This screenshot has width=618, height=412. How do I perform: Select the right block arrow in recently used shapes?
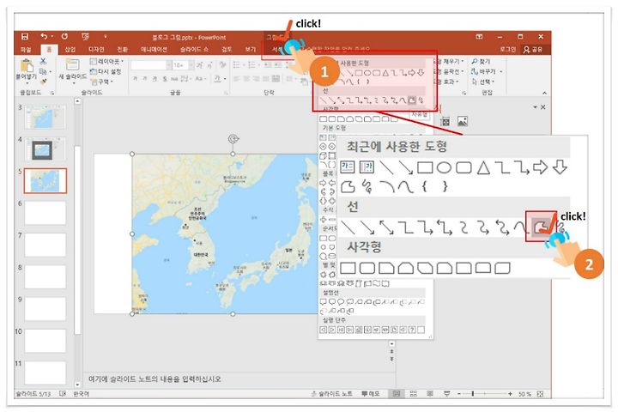[541, 167]
